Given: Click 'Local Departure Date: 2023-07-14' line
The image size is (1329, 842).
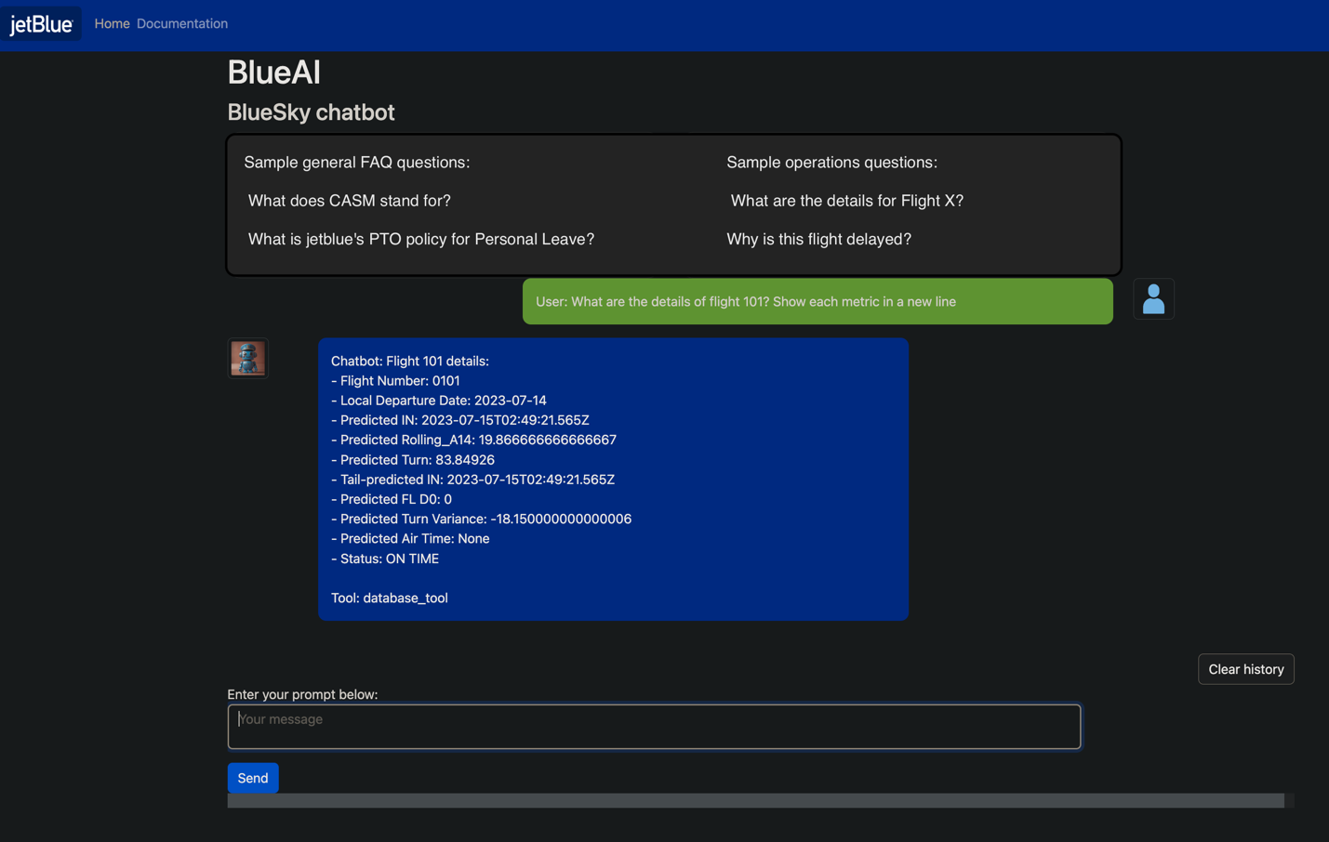Looking at the screenshot, I should [439, 401].
